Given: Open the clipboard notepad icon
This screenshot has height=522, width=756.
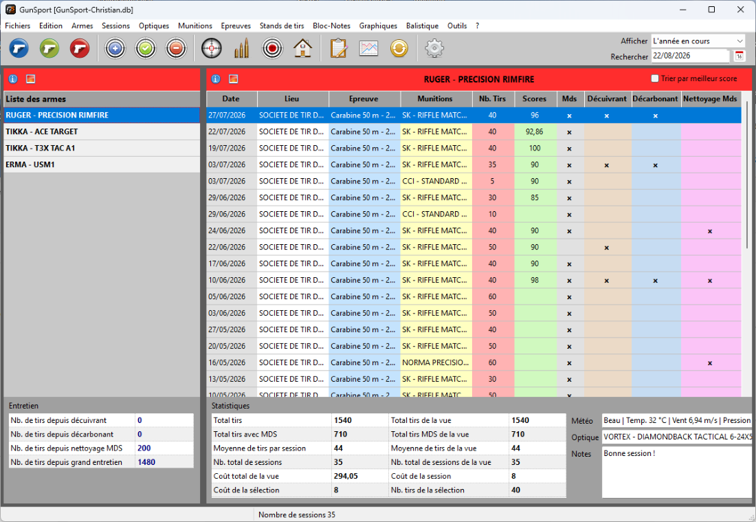Looking at the screenshot, I should (338, 48).
